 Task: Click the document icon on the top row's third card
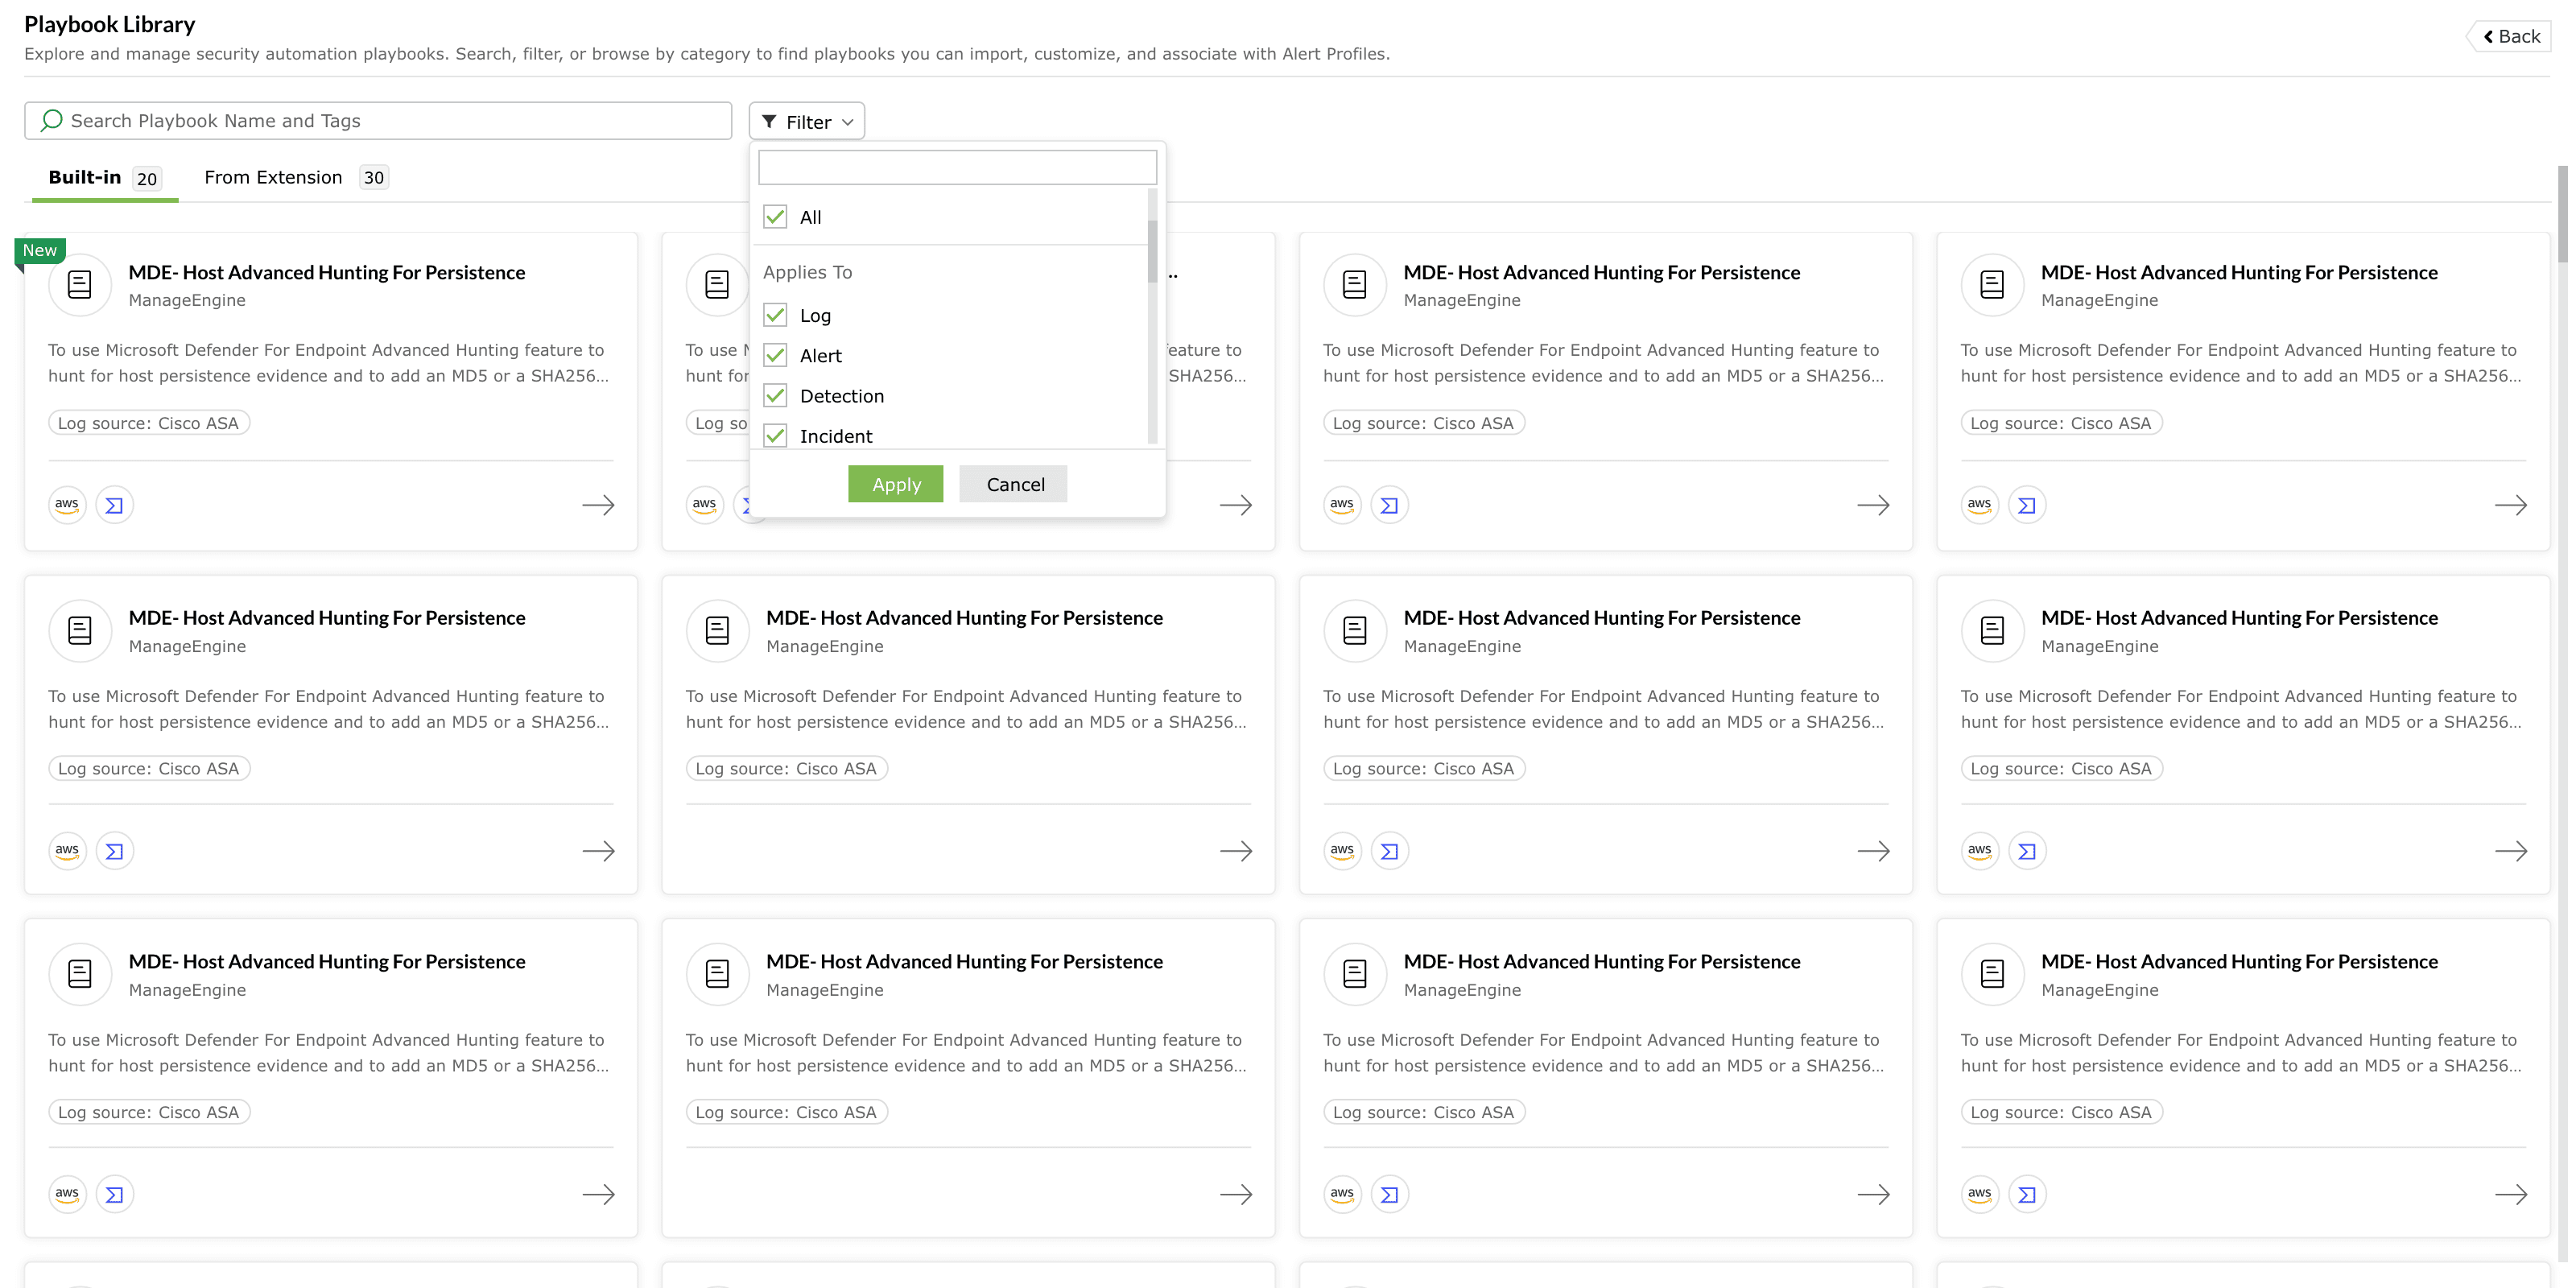coord(1355,285)
